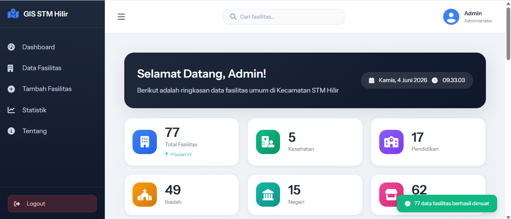Image resolution: width=511 pixels, height=219 pixels.
Task: Click the Data Fasilitas building icon in sidebar
Action: (x=10, y=68)
